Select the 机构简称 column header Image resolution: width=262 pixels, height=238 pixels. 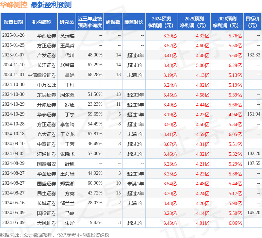[42, 22]
